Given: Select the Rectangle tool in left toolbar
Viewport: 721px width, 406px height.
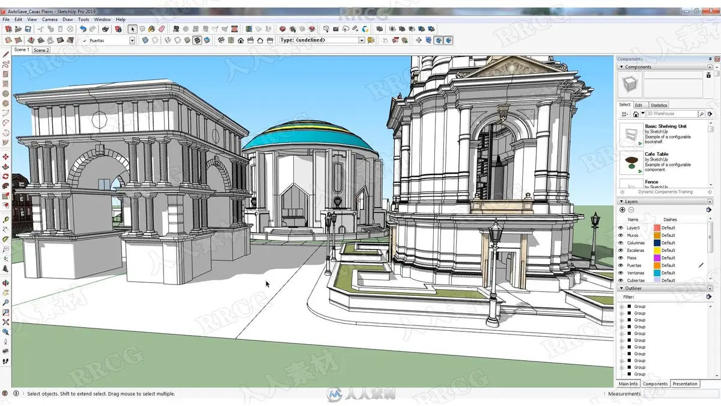Looking at the screenshot, I should click(x=6, y=73).
